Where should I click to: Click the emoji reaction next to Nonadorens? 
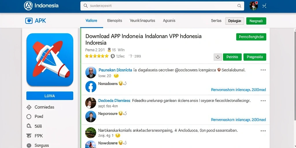point(121,84)
